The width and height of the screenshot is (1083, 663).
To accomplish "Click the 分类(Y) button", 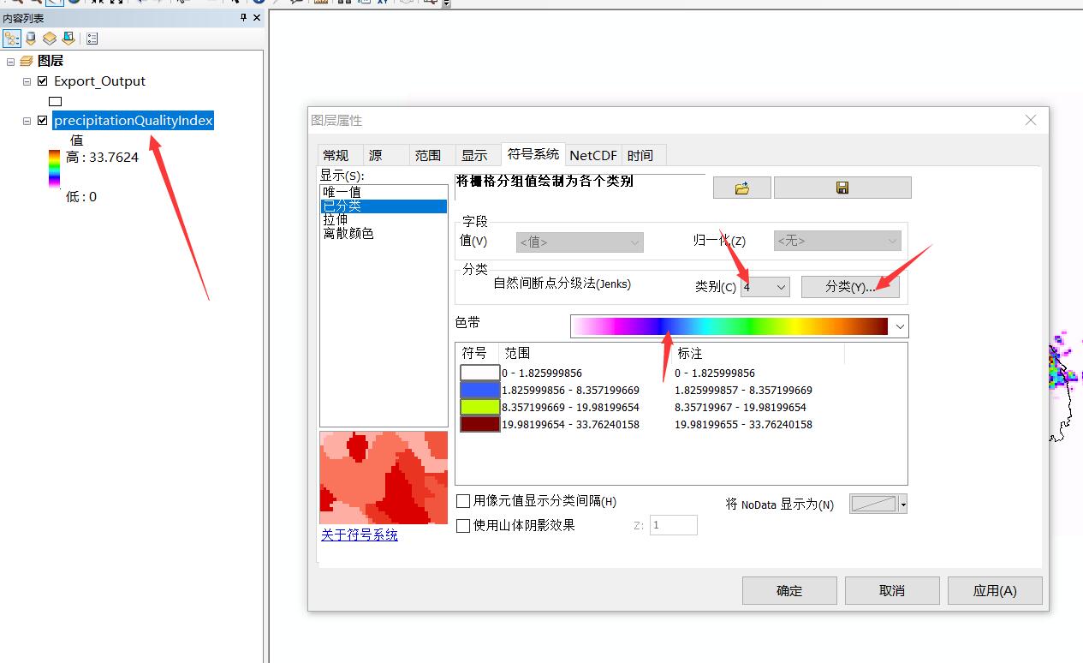I will [x=850, y=286].
